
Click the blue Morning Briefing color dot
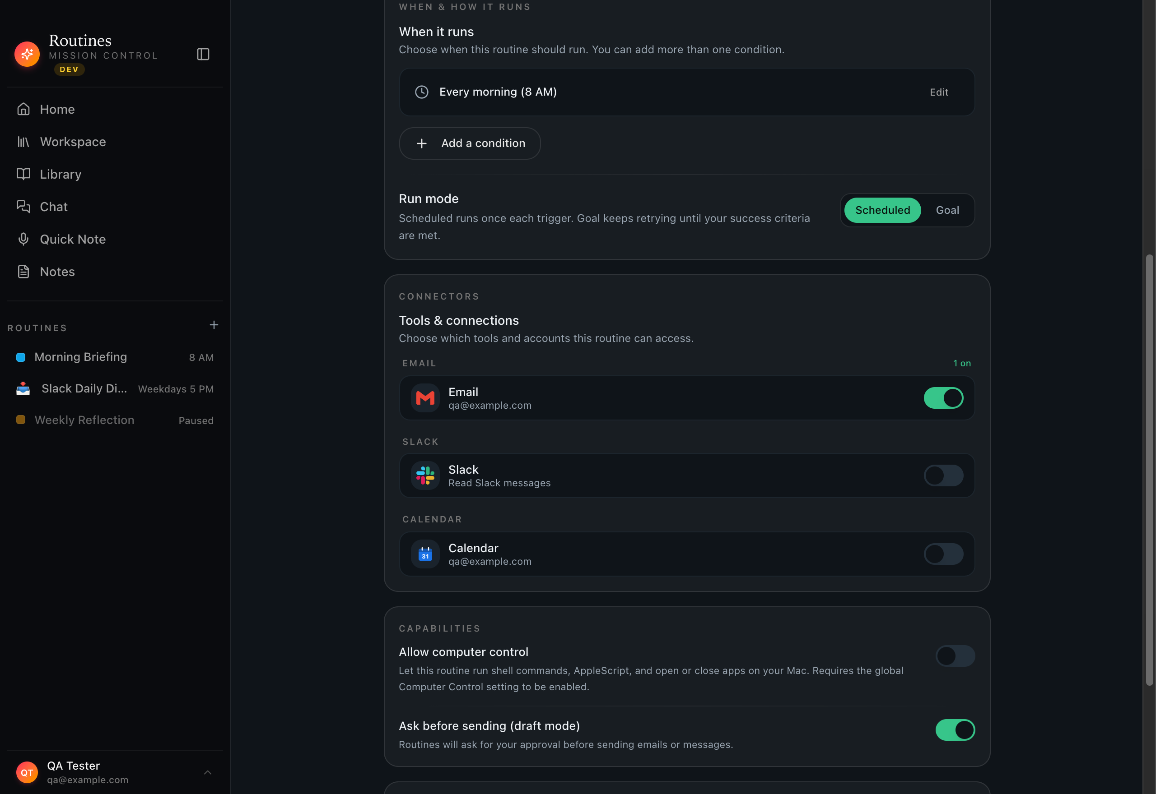tap(21, 357)
